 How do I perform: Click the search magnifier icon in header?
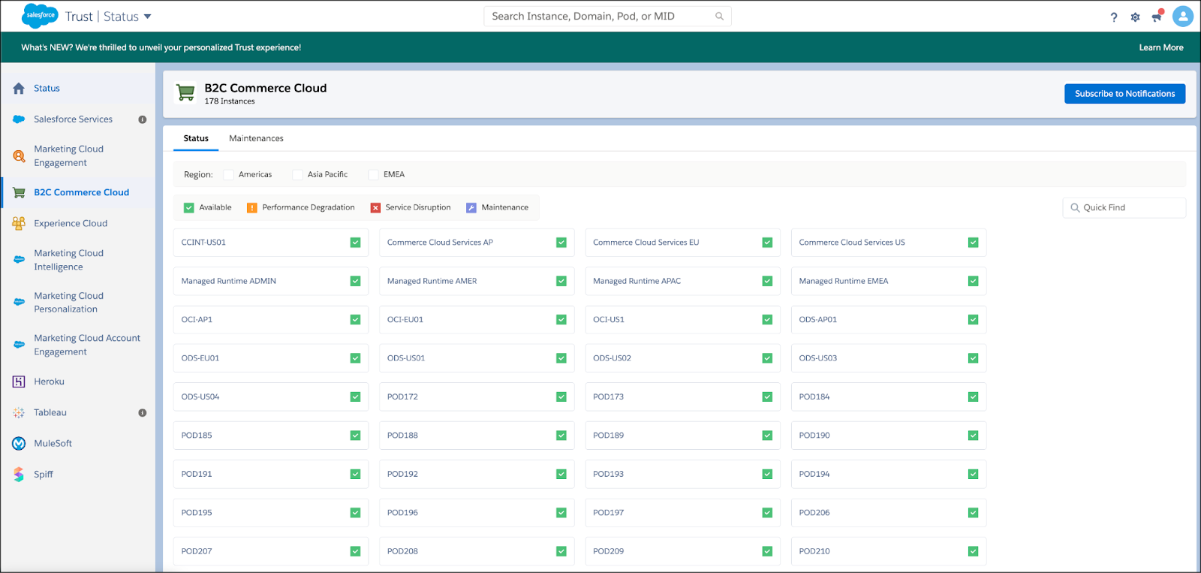719,16
